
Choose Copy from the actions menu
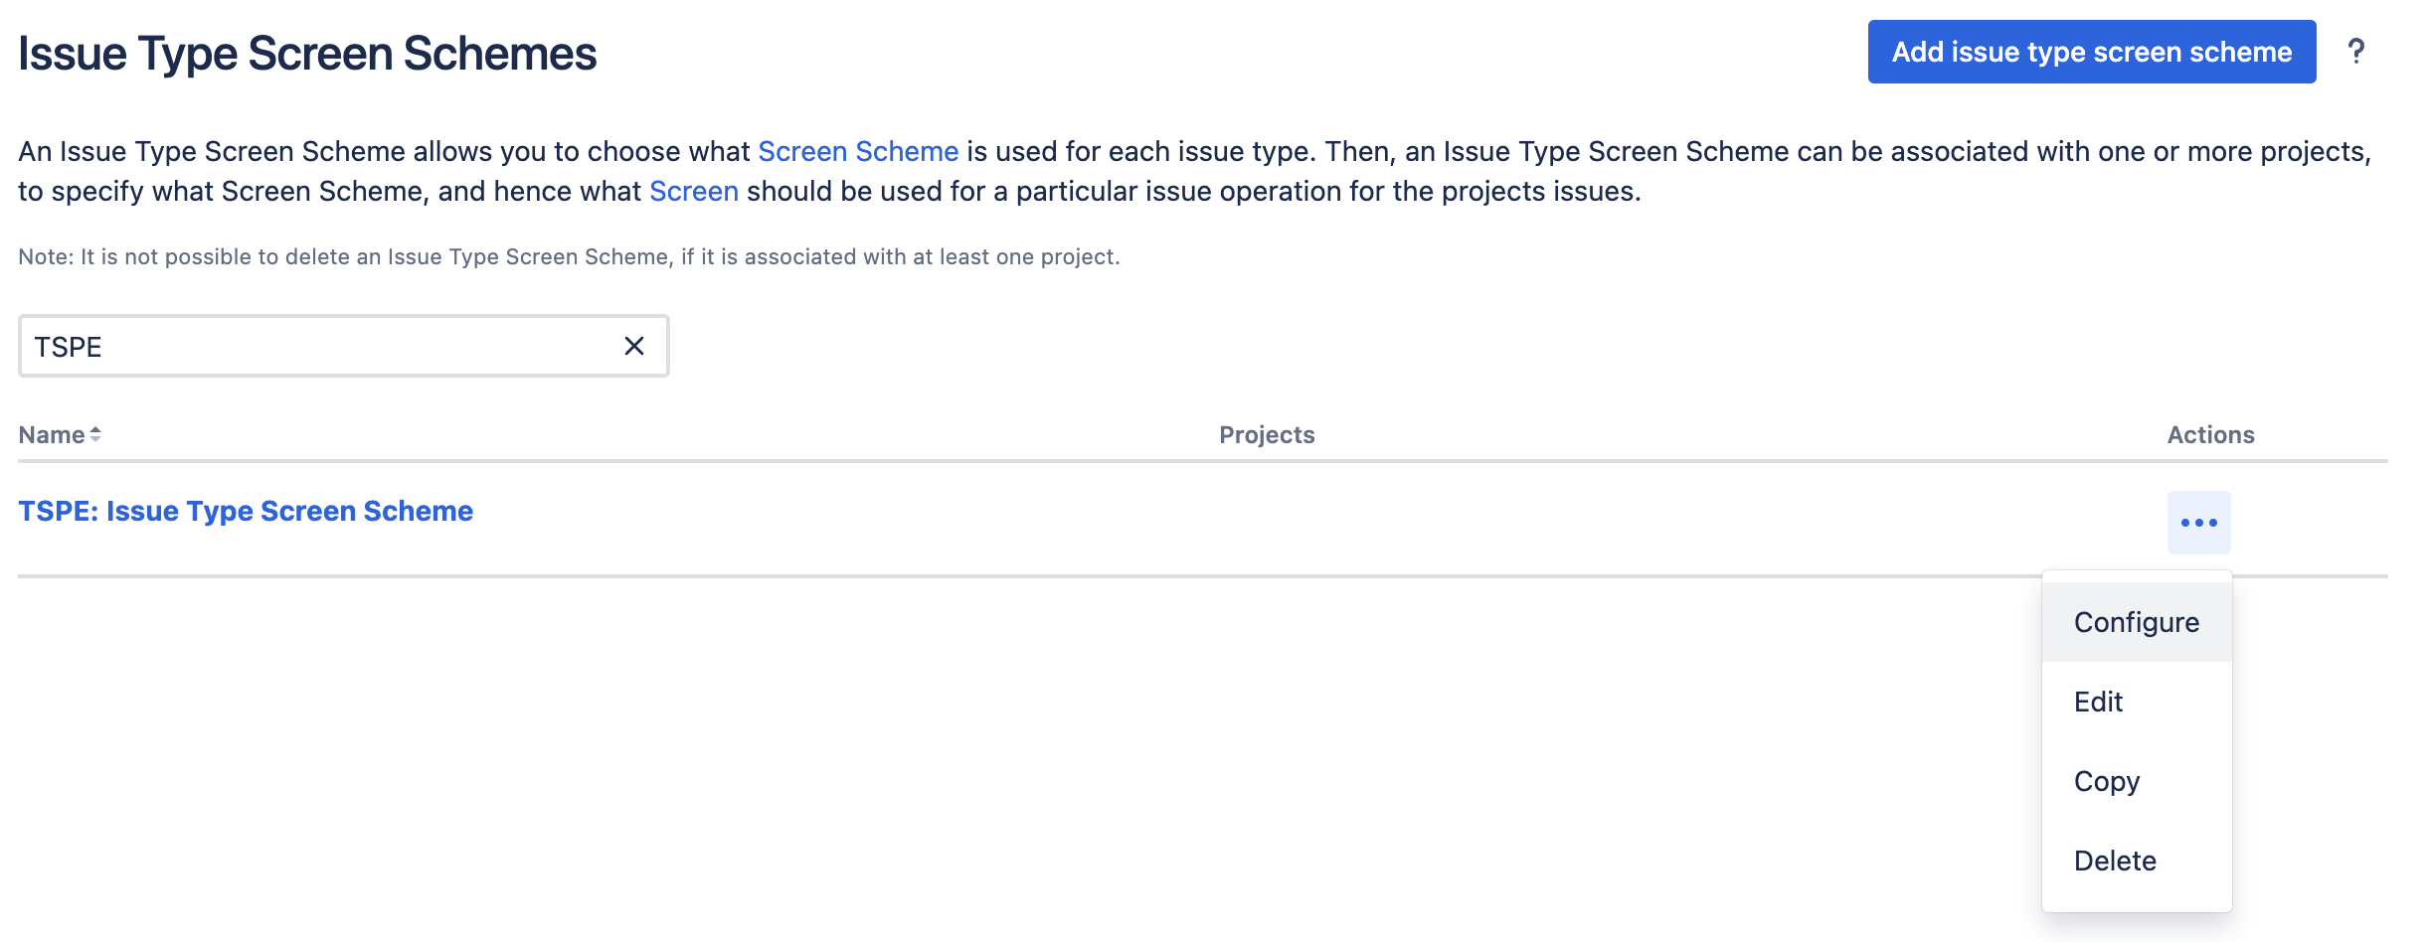pos(2107,781)
